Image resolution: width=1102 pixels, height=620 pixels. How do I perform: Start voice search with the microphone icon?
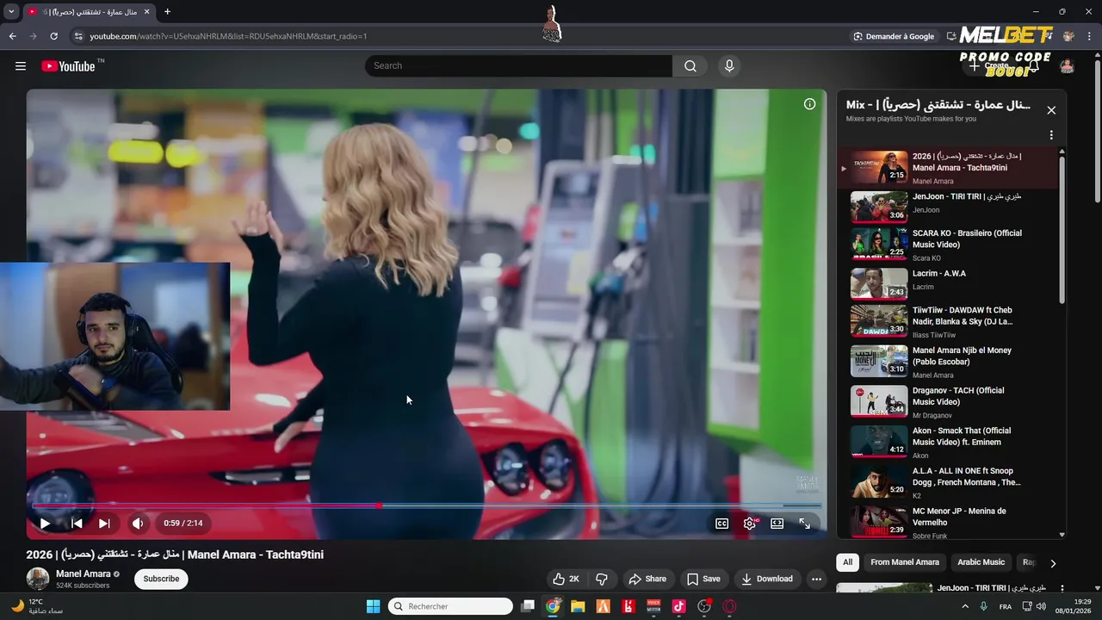tap(729, 66)
